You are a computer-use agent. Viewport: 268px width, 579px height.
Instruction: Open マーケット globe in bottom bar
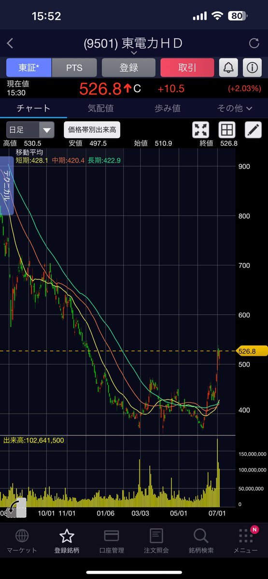tap(22, 540)
